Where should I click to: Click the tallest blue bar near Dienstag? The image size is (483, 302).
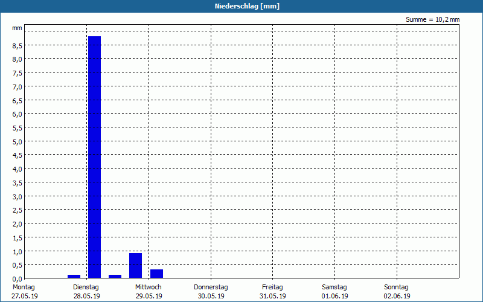pyautogui.click(x=95, y=157)
